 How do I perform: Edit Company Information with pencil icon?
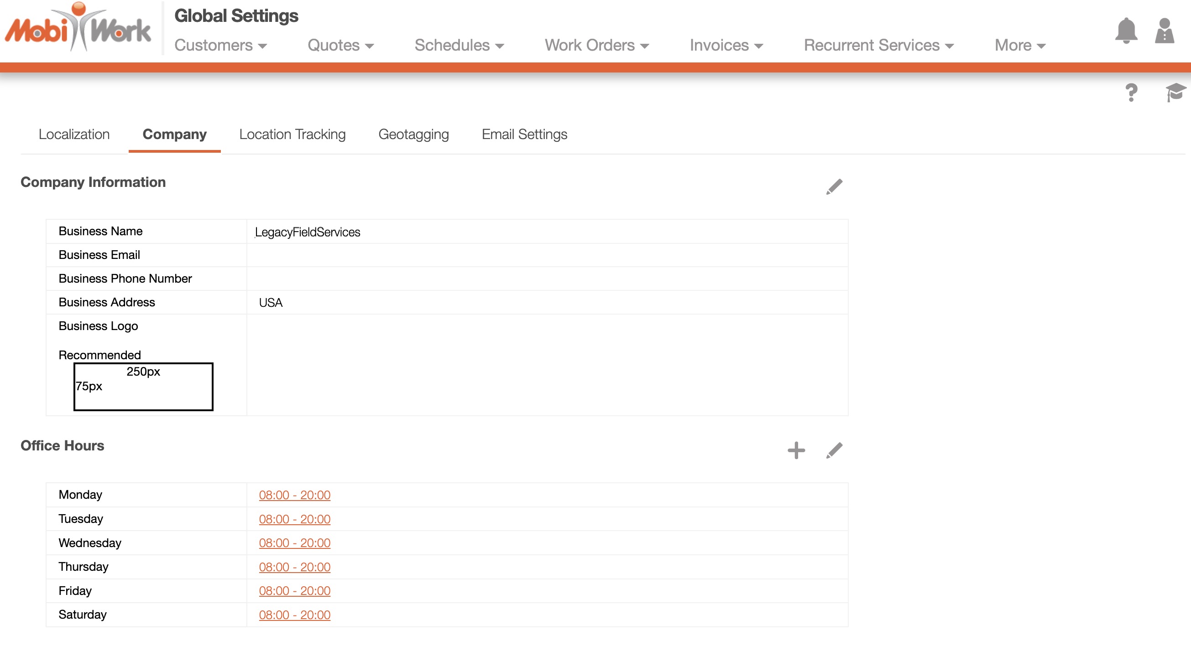pos(834,186)
